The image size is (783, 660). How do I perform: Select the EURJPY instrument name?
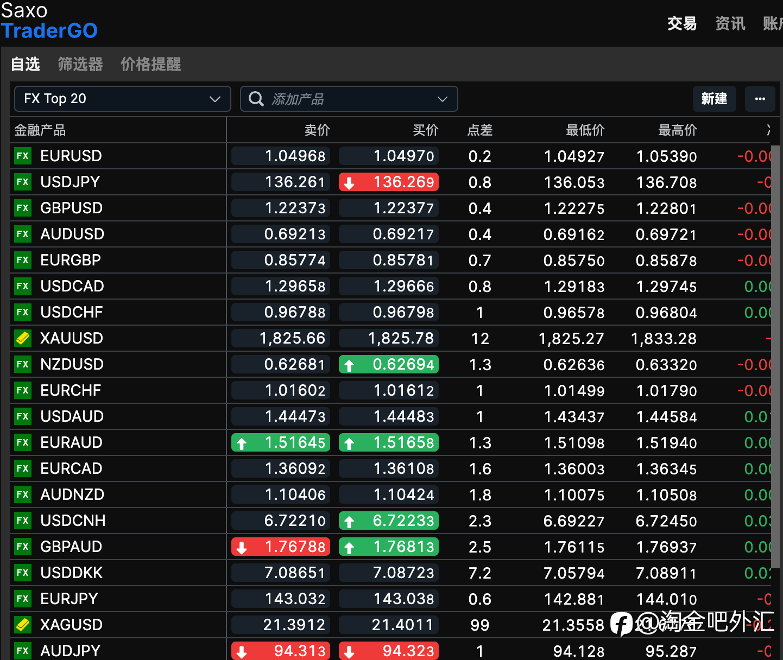coord(70,599)
